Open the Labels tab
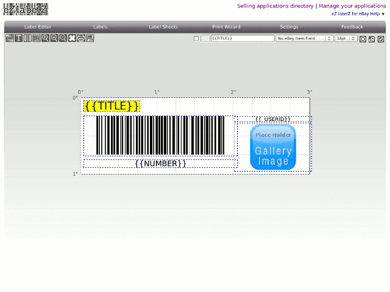Screen dimensions: 390x292 tap(101, 27)
